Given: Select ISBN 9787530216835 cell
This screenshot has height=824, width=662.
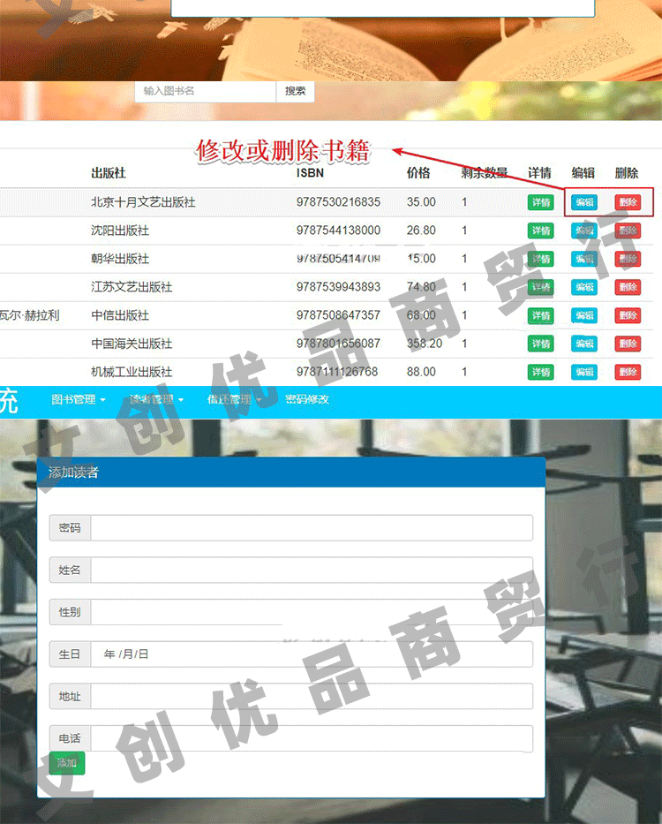Looking at the screenshot, I should (x=338, y=202).
